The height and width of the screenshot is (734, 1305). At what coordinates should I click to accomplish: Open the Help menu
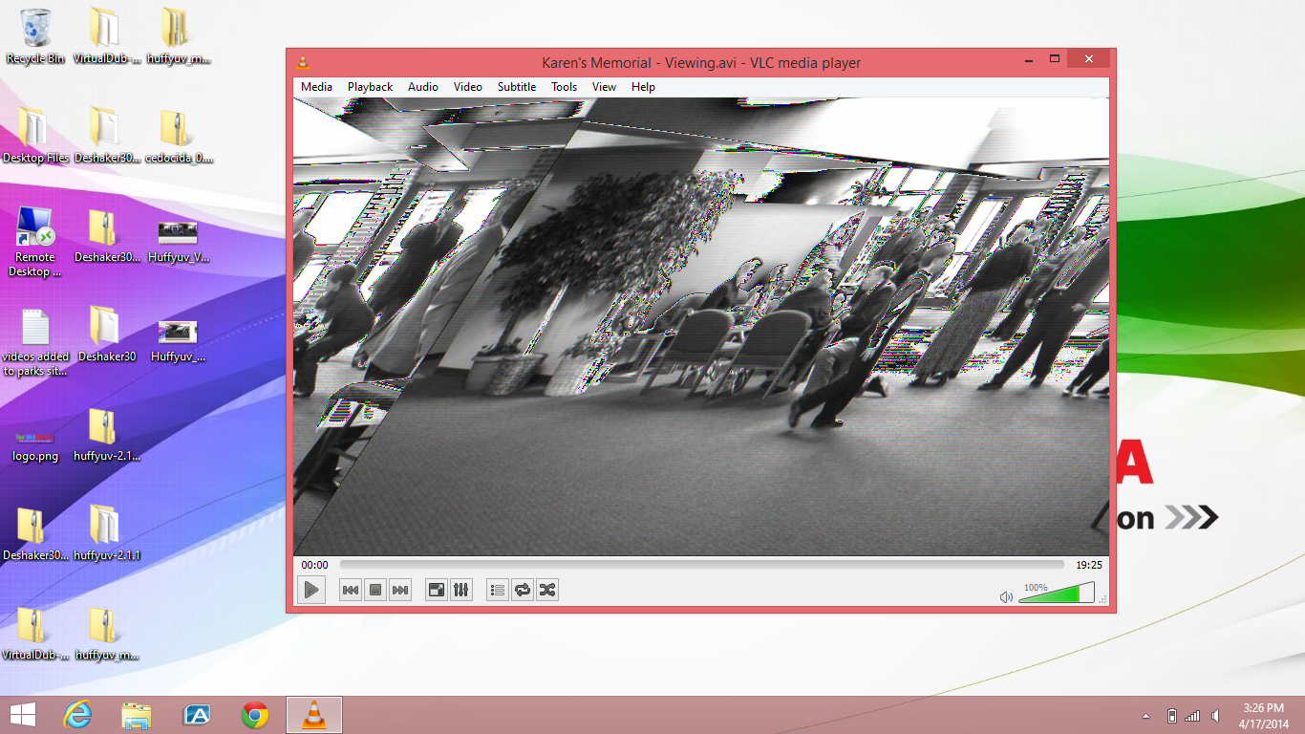coord(643,87)
